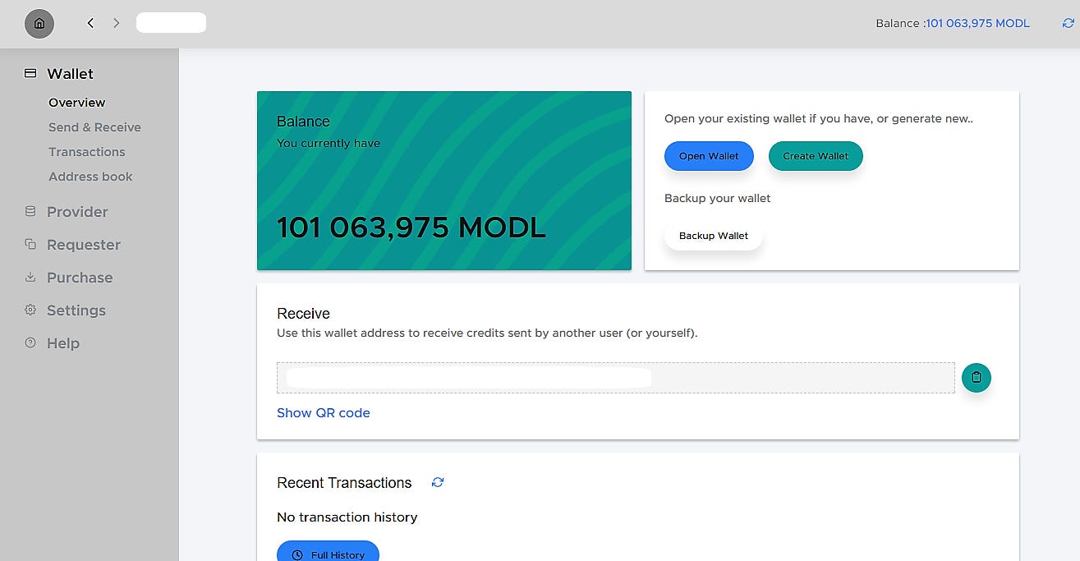Click the Open Wallet button
This screenshot has height=561, width=1080.
708,155
